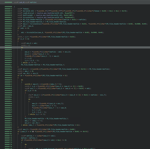
Task: Select the 'eax_6 = *(uint8_t*)' assignment line
Action: (48, 52)
